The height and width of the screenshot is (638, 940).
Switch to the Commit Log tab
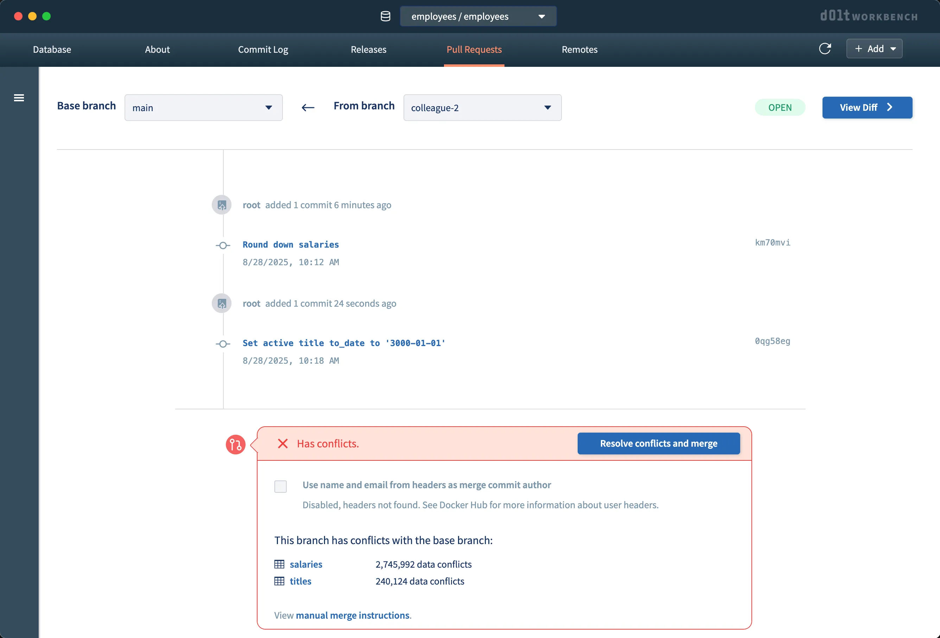263,49
